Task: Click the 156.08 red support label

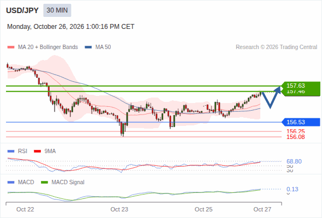Action: click(x=296, y=137)
